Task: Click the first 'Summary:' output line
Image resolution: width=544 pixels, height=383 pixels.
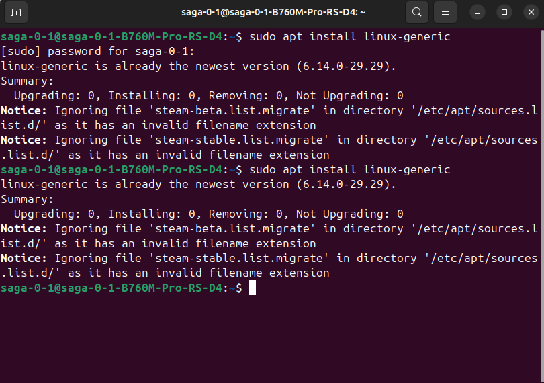Action: (27, 81)
